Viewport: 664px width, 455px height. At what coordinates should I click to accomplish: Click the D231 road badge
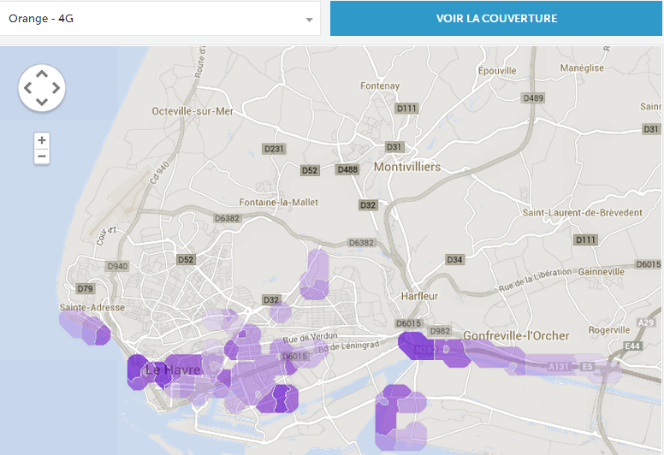274,149
